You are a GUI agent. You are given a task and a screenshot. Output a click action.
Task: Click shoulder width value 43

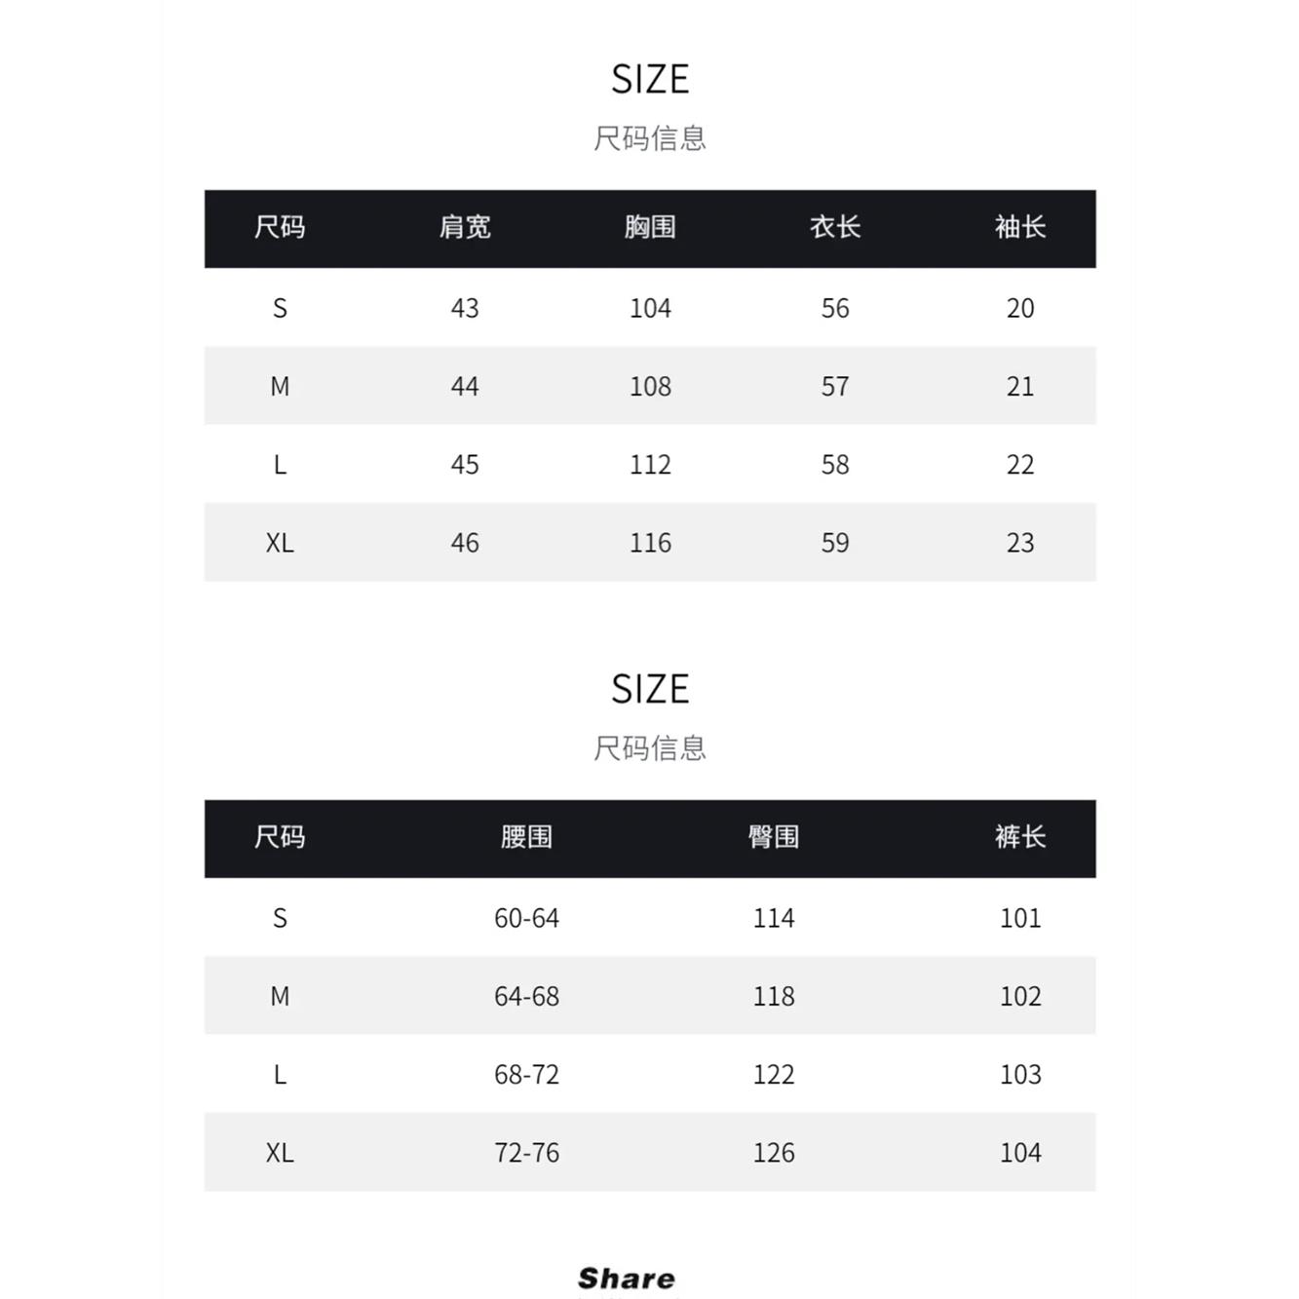click(x=465, y=308)
